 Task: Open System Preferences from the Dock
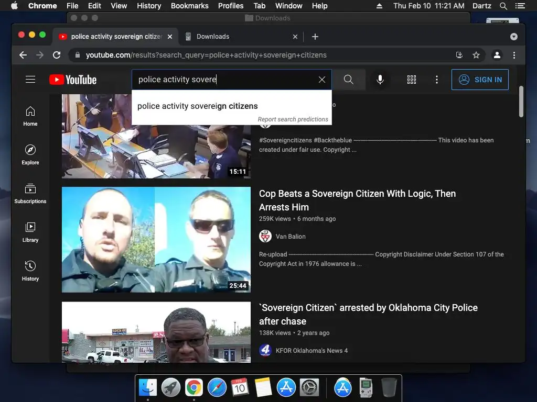click(x=309, y=388)
